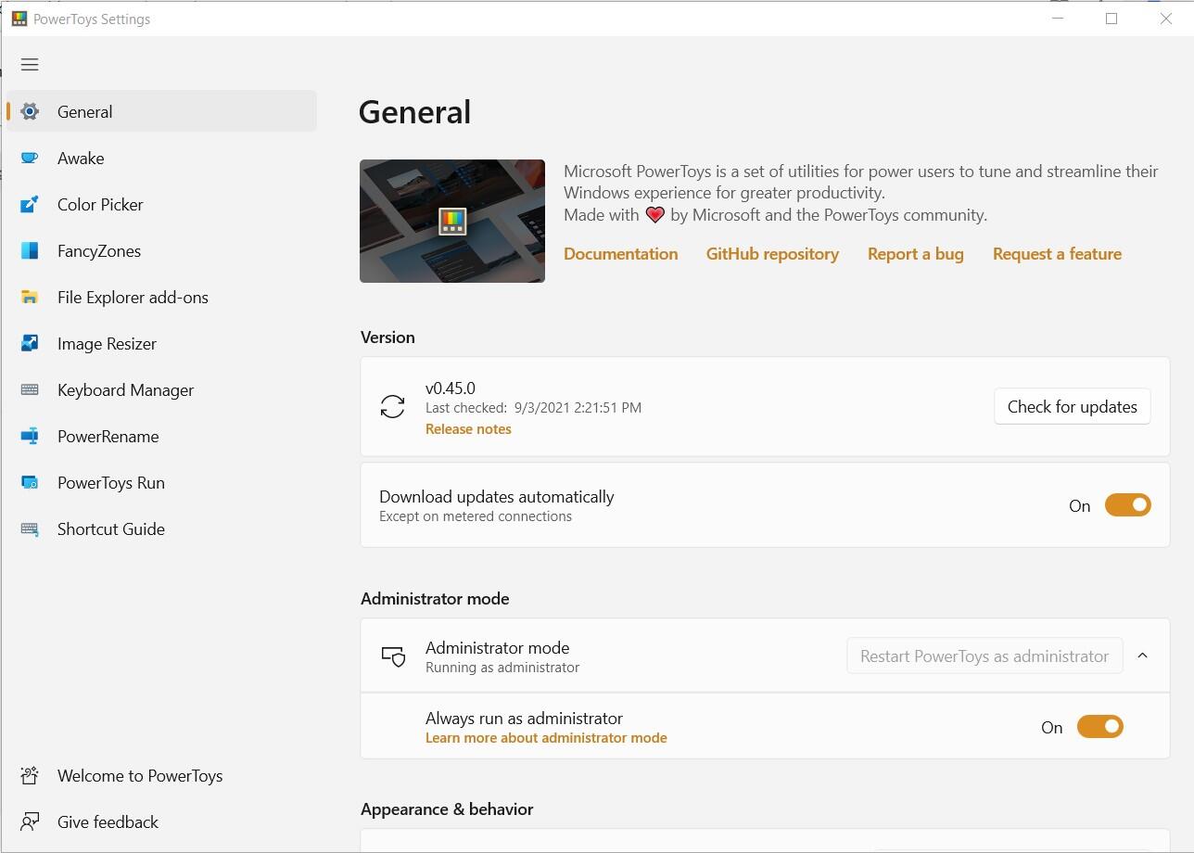The height and width of the screenshot is (853, 1194).
Task: Click the Shortcut Guide keyboard icon
Action: (x=30, y=528)
